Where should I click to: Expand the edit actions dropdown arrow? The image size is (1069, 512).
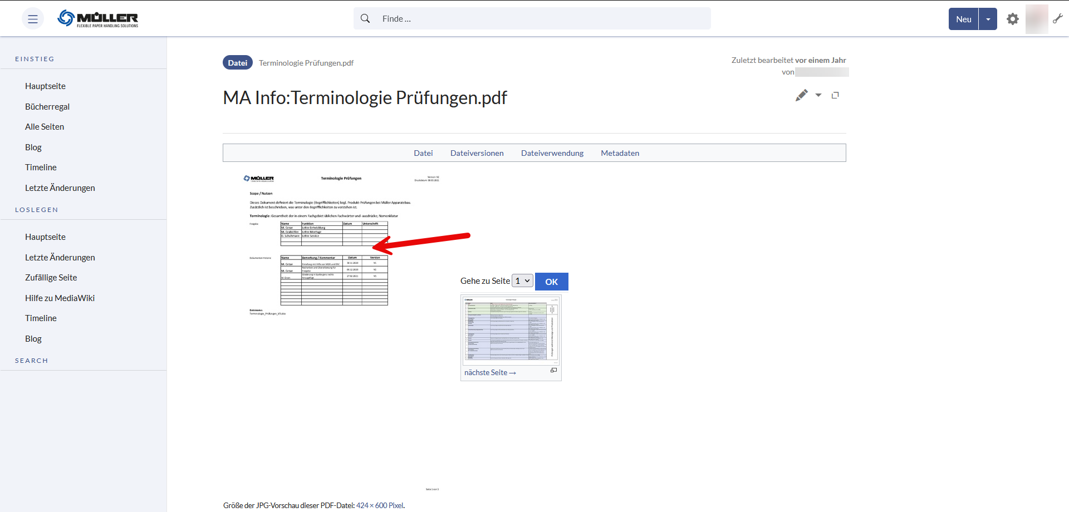[x=818, y=95]
